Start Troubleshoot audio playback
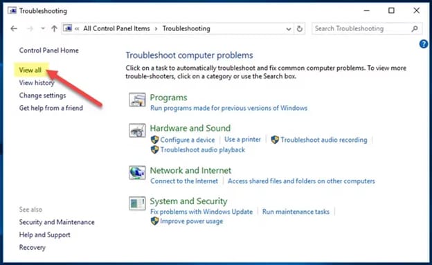This screenshot has width=432, height=265. pos(202,150)
